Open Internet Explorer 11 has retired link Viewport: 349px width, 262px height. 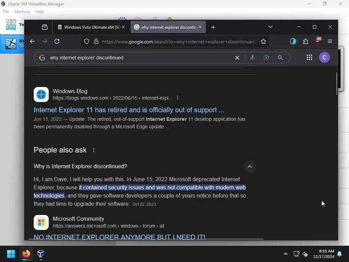click(x=129, y=110)
